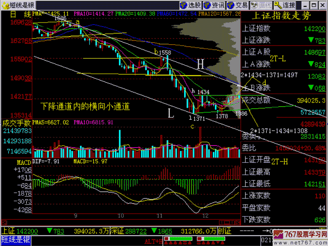328x246 pixels.
Task: Click the 选股 stock picker globe icon
Action: coord(185,5)
